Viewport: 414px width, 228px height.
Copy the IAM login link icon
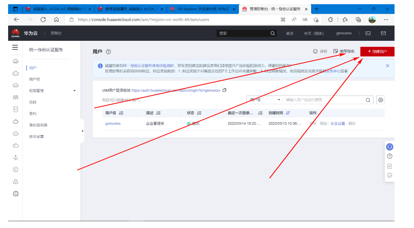click(224, 90)
